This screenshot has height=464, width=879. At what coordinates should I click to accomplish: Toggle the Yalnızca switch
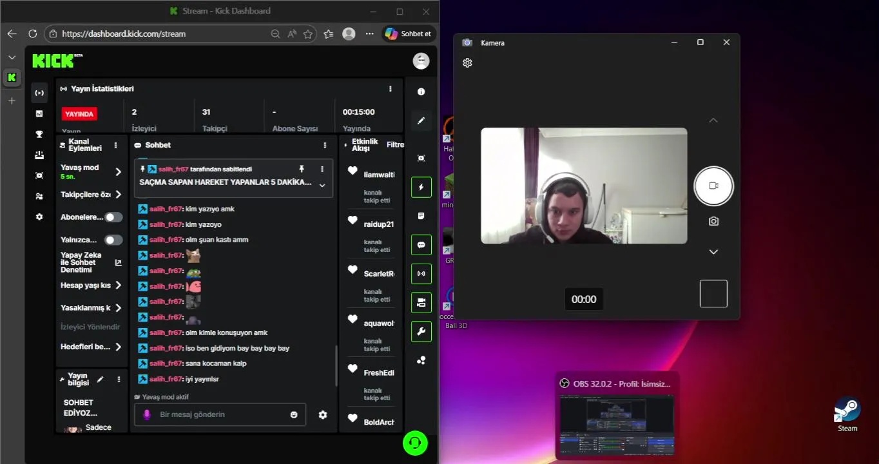tap(113, 240)
